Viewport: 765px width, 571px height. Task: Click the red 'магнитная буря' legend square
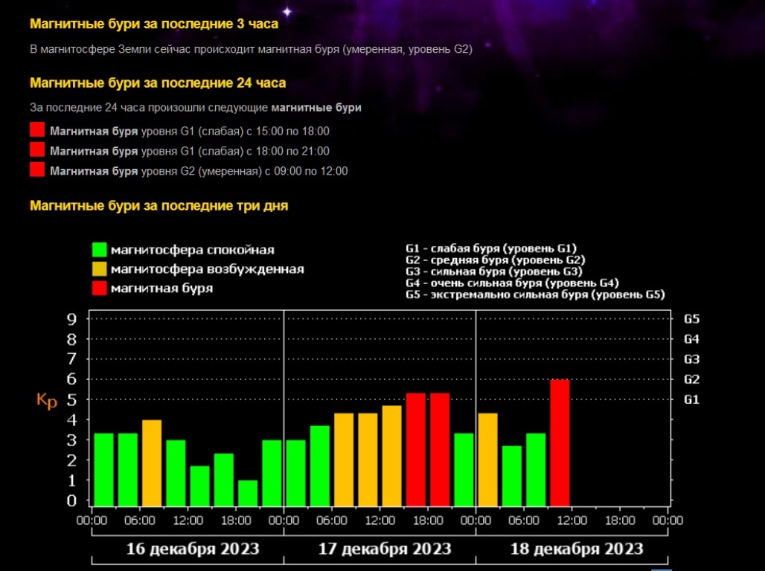pos(99,287)
